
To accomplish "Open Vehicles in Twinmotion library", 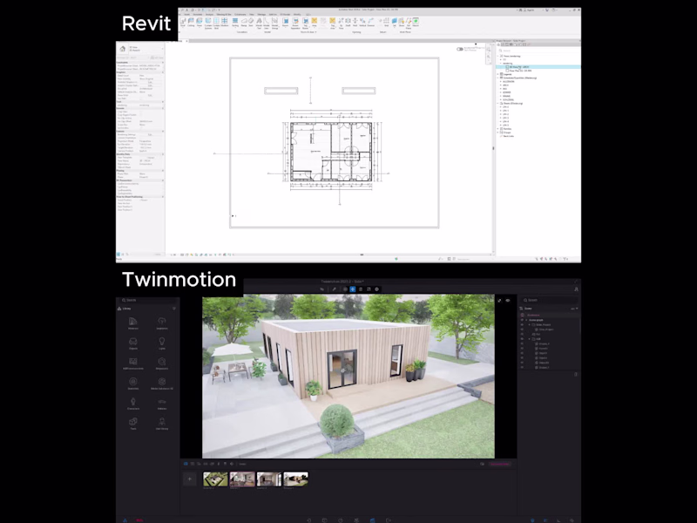I will point(162,404).
